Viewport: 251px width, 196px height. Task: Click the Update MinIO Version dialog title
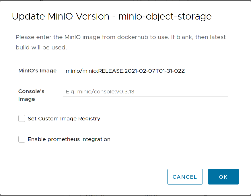(x=111, y=16)
